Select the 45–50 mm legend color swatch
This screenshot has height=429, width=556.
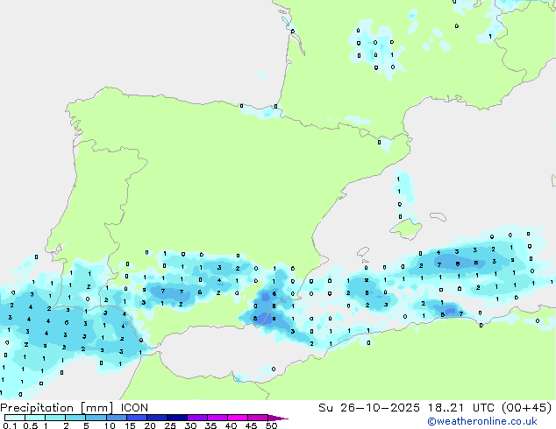coord(258,418)
